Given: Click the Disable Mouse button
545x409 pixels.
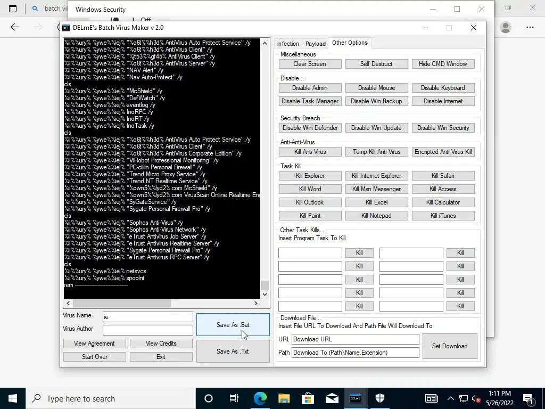Looking at the screenshot, I should [x=376, y=88].
